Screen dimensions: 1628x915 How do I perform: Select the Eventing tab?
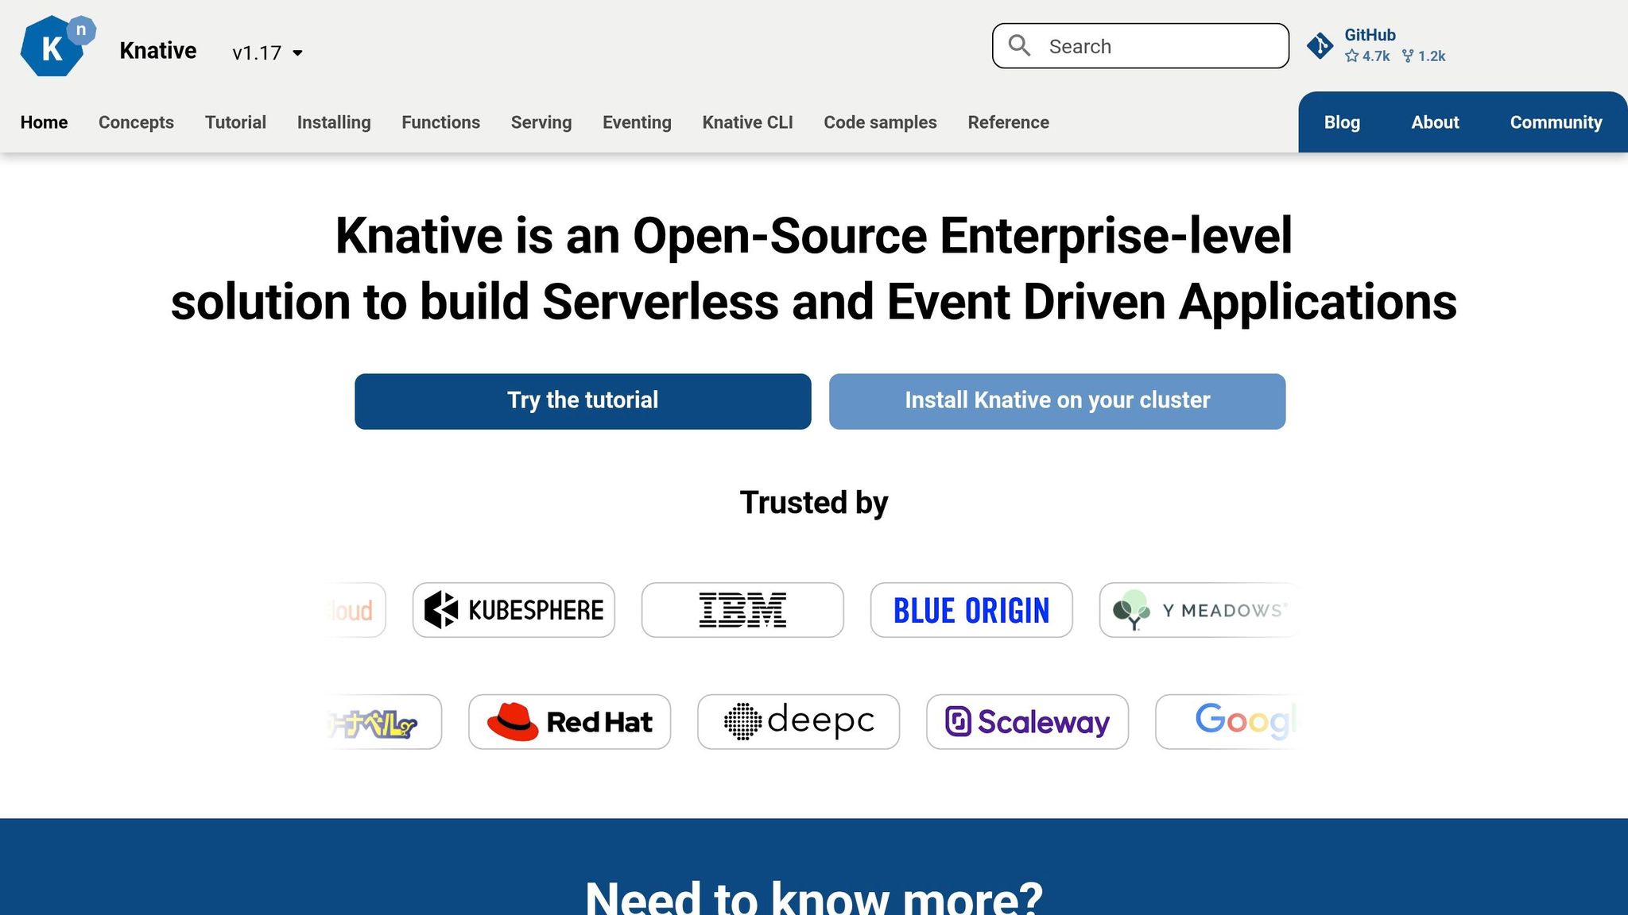[x=637, y=122]
